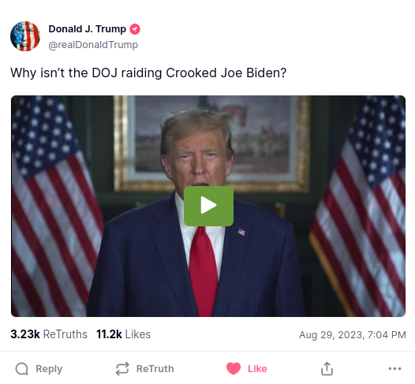415x384 pixels.
Task: Click the bold 3.23k count number
Action: click(25, 334)
